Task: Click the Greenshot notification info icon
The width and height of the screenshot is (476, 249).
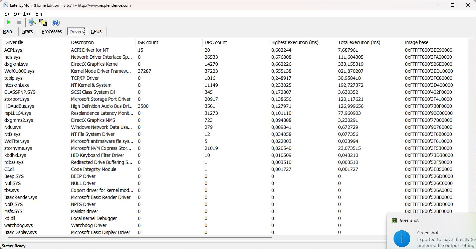Action: pyautogui.click(x=402, y=238)
